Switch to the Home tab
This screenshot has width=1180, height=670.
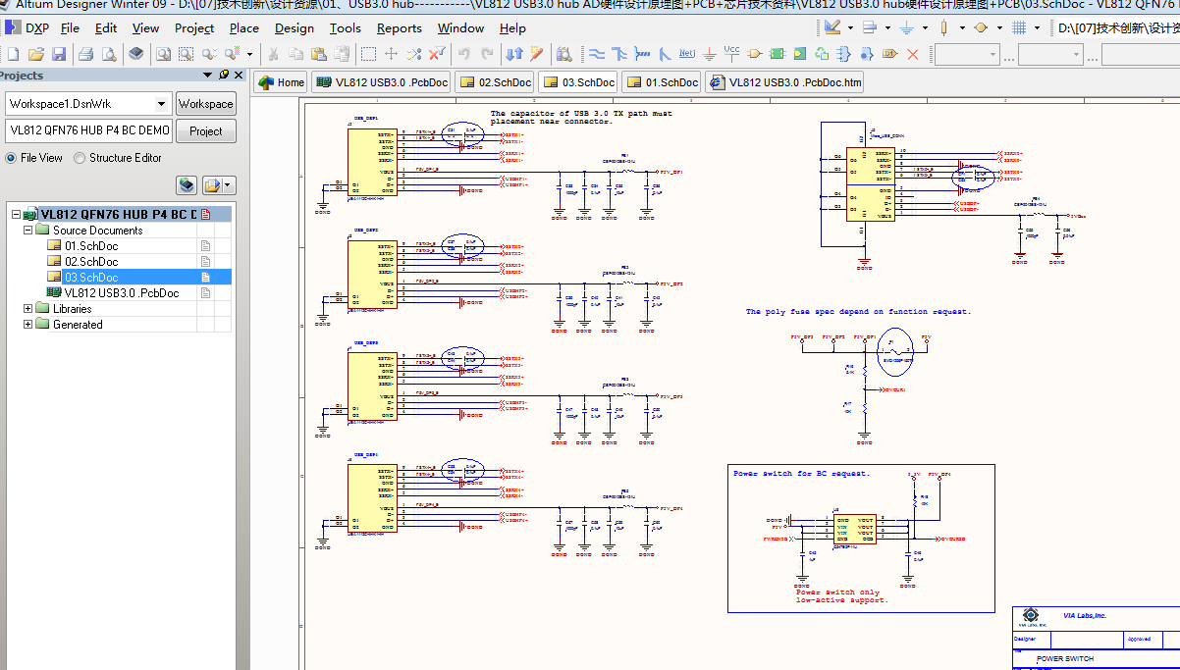[x=281, y=82]
